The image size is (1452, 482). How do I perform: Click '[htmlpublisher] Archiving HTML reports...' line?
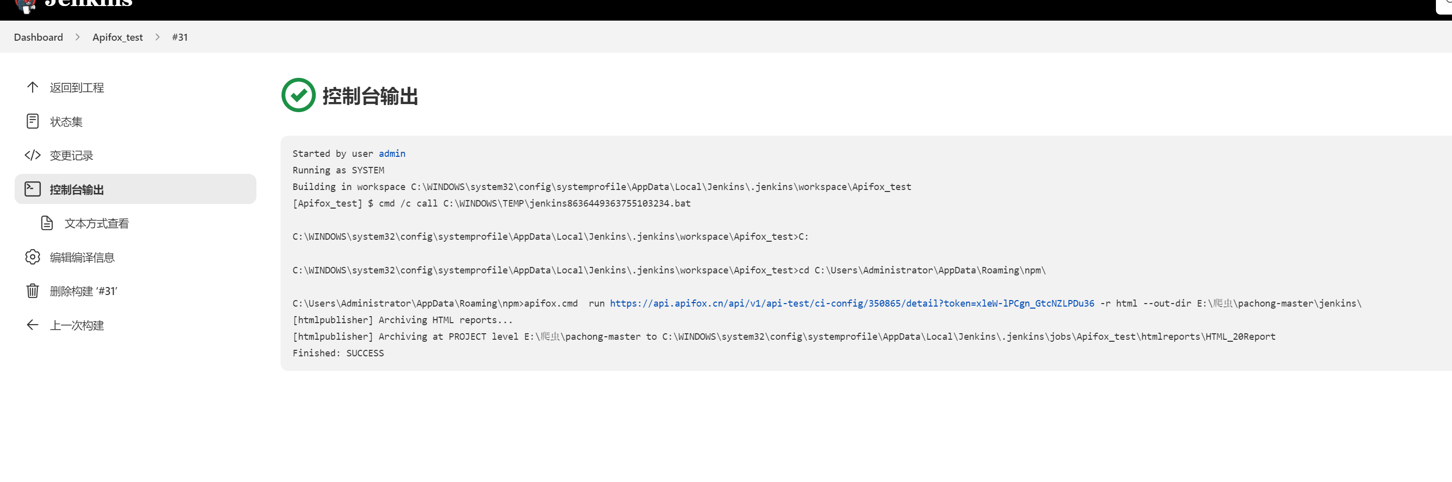coord(402,320)
